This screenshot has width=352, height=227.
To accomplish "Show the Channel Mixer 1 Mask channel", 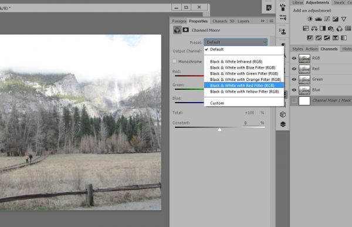I will click(294, 100).
